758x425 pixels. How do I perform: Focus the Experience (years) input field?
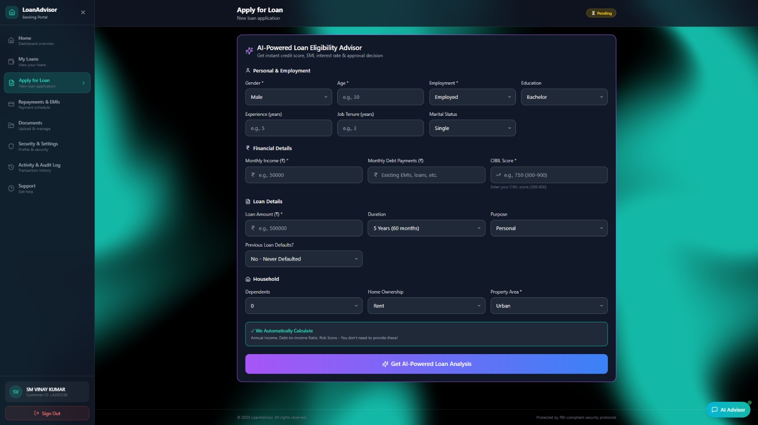pyautogui.click(x=289, y=128)
